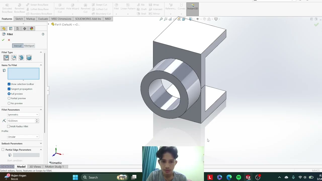Accept the fillet with the green checkmark
The width and height of the screenshot is (322, 181).
(x=3, y=40)
